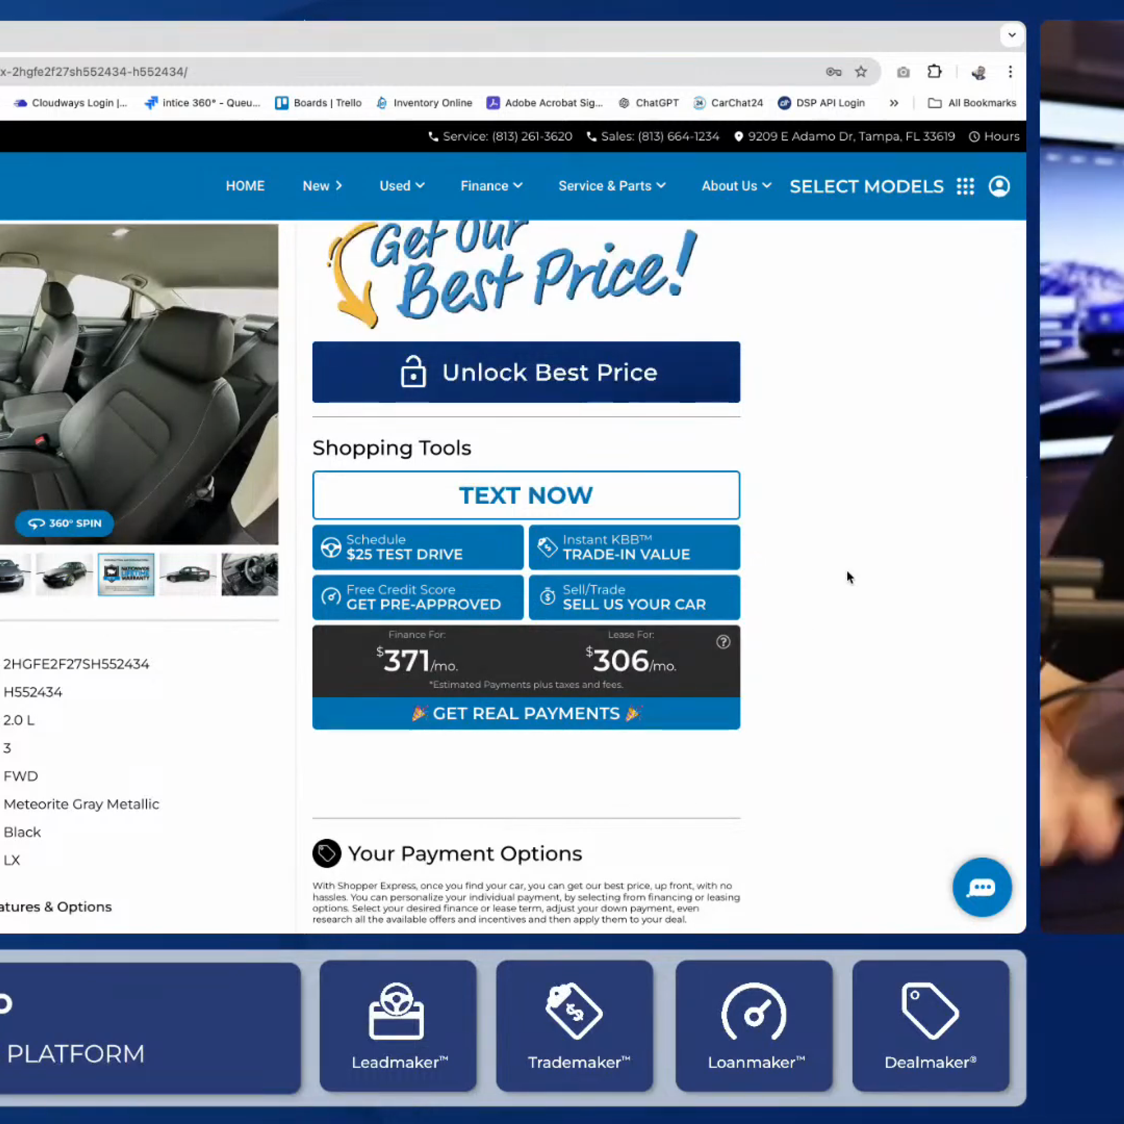Click the Unlock Best Price button
The width and height of the screenshot is (1124, 1124).
pos(526,372)
